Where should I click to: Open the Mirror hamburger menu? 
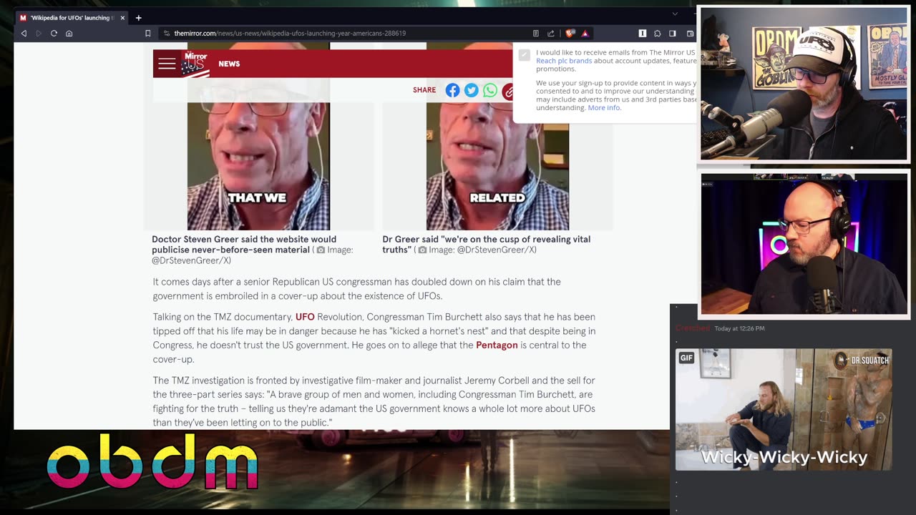(x=167, y=64)
